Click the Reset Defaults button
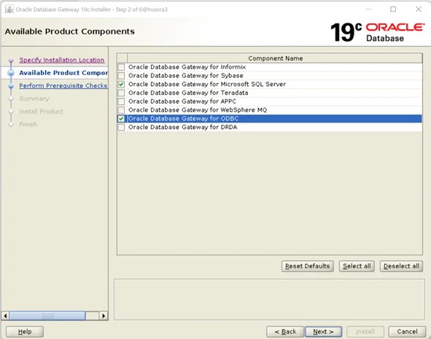This screenshot has height=339, width=431. [307, 266]
